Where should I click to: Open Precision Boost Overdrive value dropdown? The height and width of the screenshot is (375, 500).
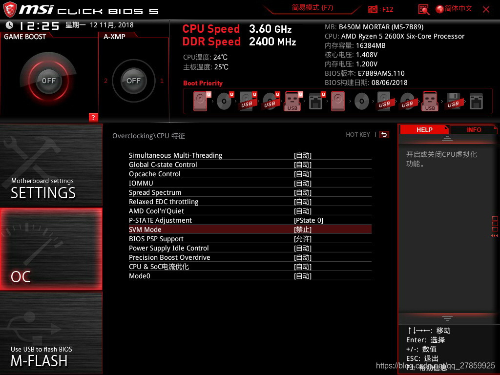pos(302,257)
